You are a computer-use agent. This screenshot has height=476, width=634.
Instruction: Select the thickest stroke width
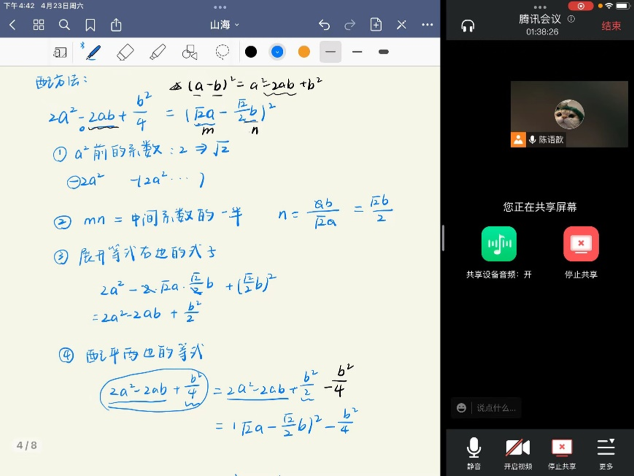(384, 52)
